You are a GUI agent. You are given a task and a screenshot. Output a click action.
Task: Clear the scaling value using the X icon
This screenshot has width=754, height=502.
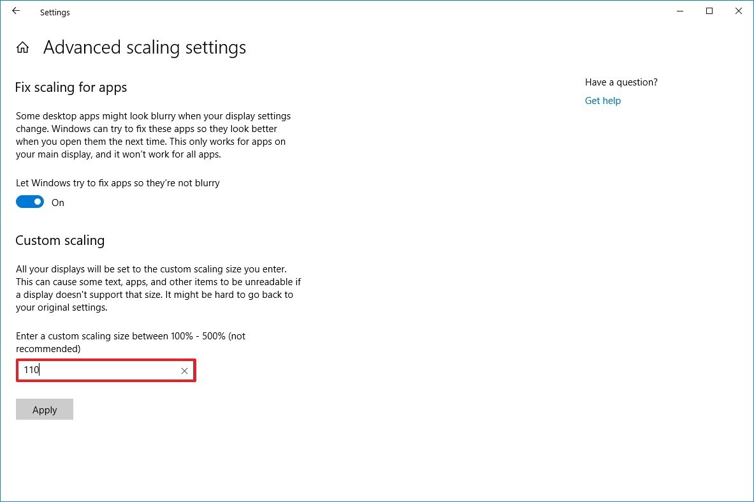[x=184, y=371]
